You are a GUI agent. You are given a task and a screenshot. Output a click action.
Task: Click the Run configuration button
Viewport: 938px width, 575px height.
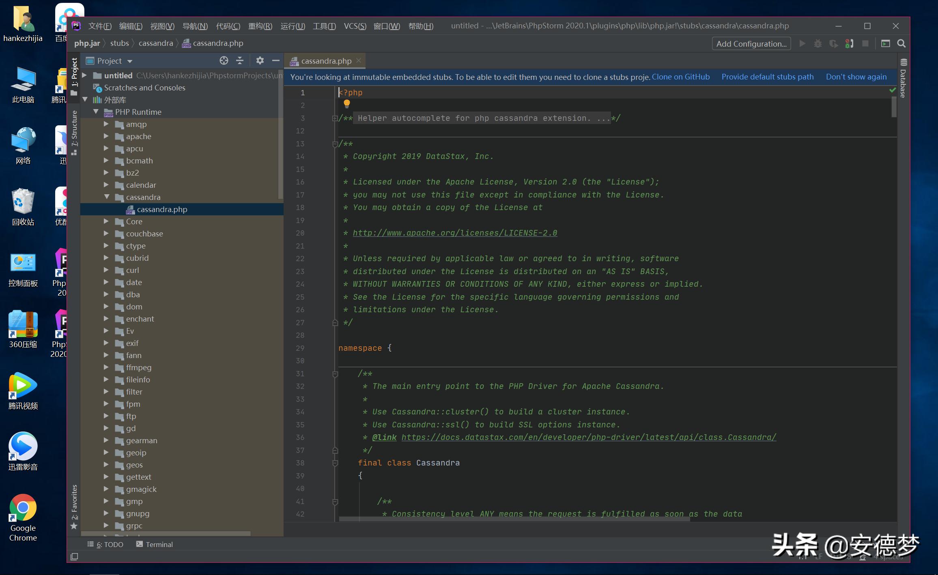802,43
